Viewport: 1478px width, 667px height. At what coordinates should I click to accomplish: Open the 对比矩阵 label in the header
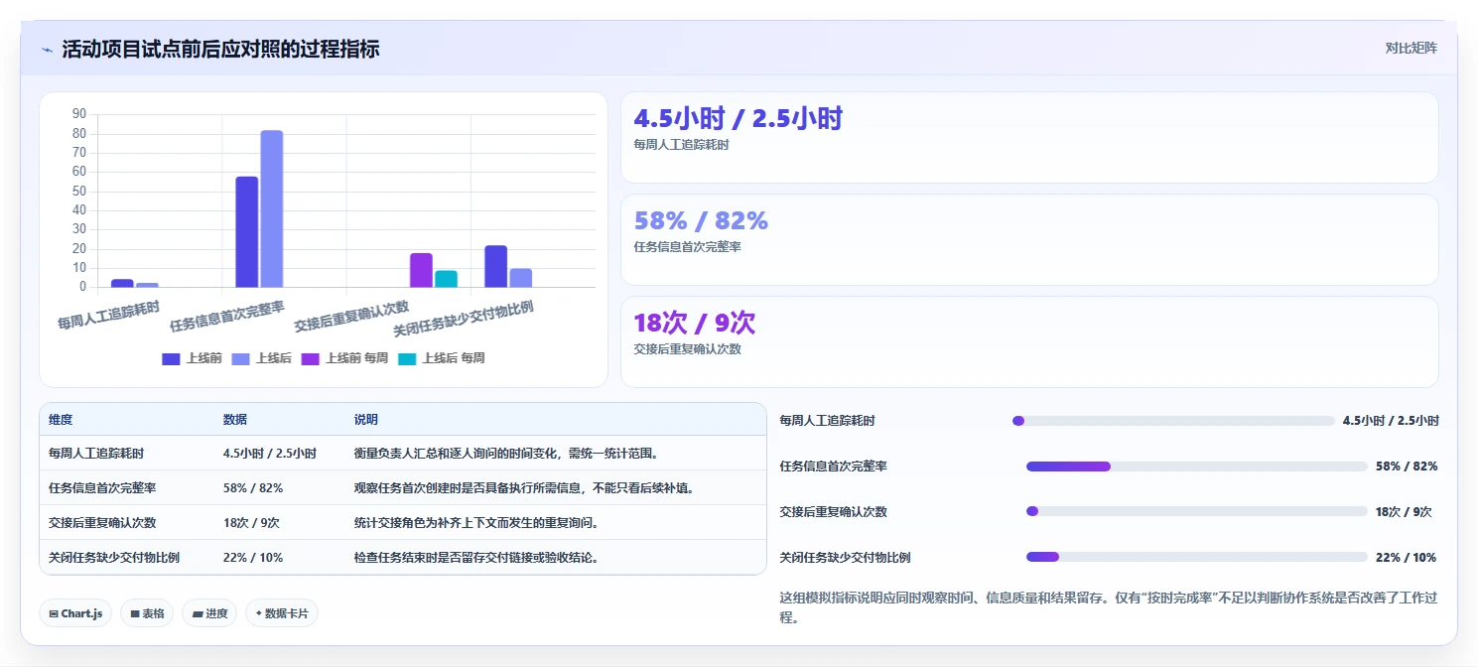tap(1411, 48)
